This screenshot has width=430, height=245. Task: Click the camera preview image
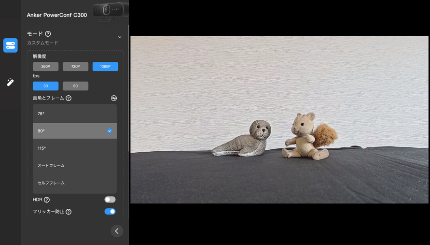(279, 119)
